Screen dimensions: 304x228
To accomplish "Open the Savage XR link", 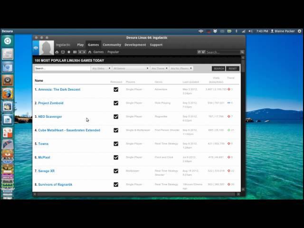I will point(47,171).
